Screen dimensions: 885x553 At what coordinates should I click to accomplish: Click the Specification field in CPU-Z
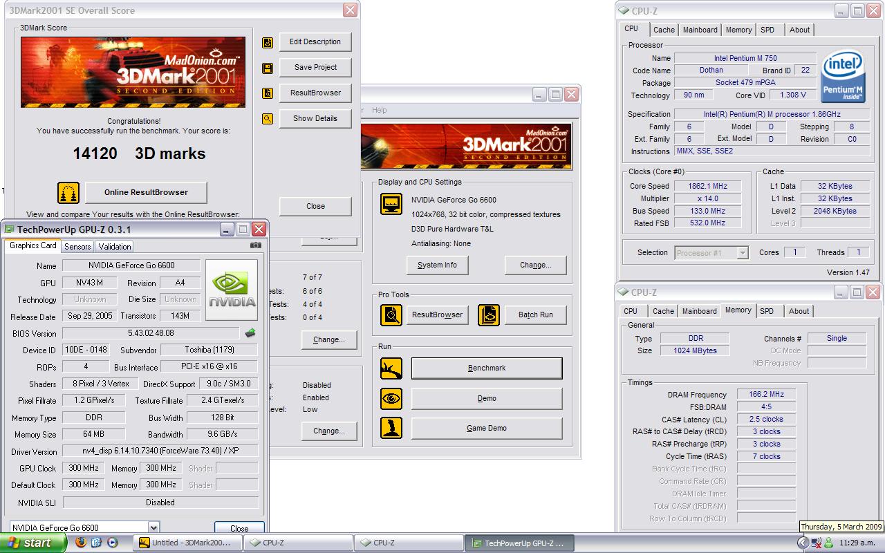[x=772, y=114]
